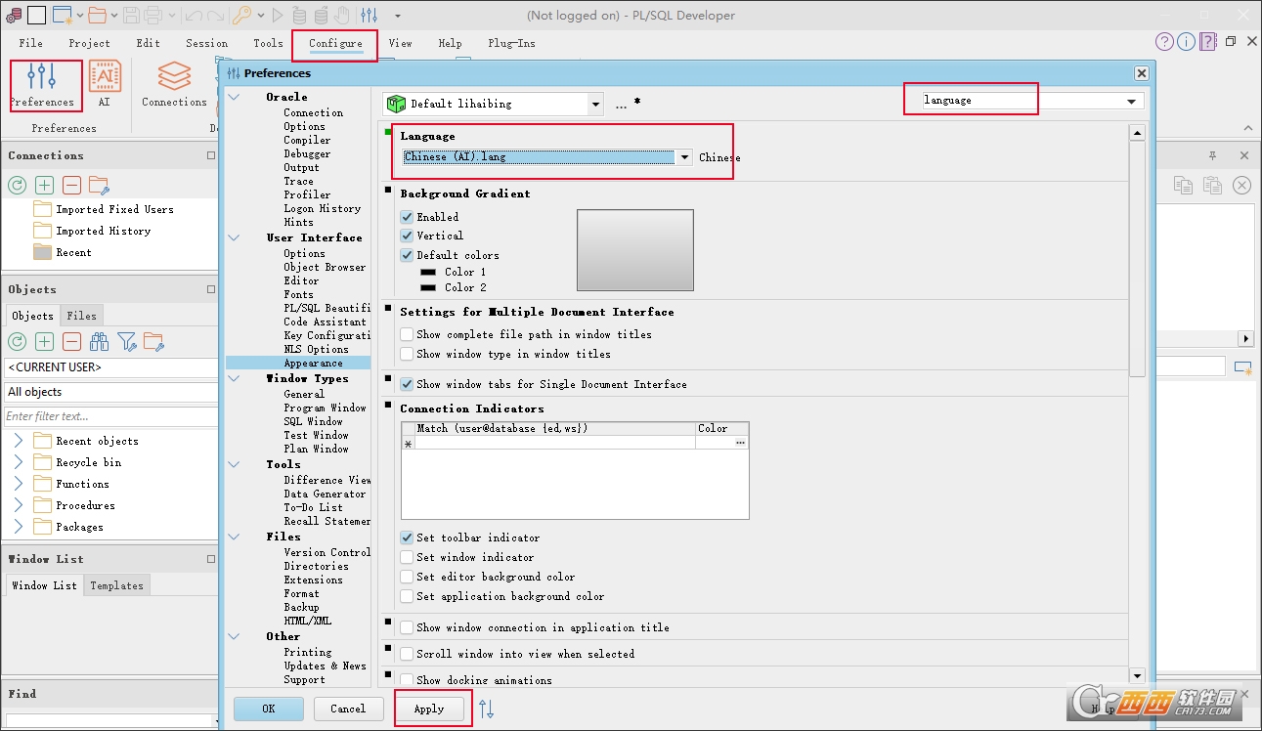This screenshot has width=1262, height=731.
Task: Click the filter funnel icon in Objects panel
Action: (126, 341)
